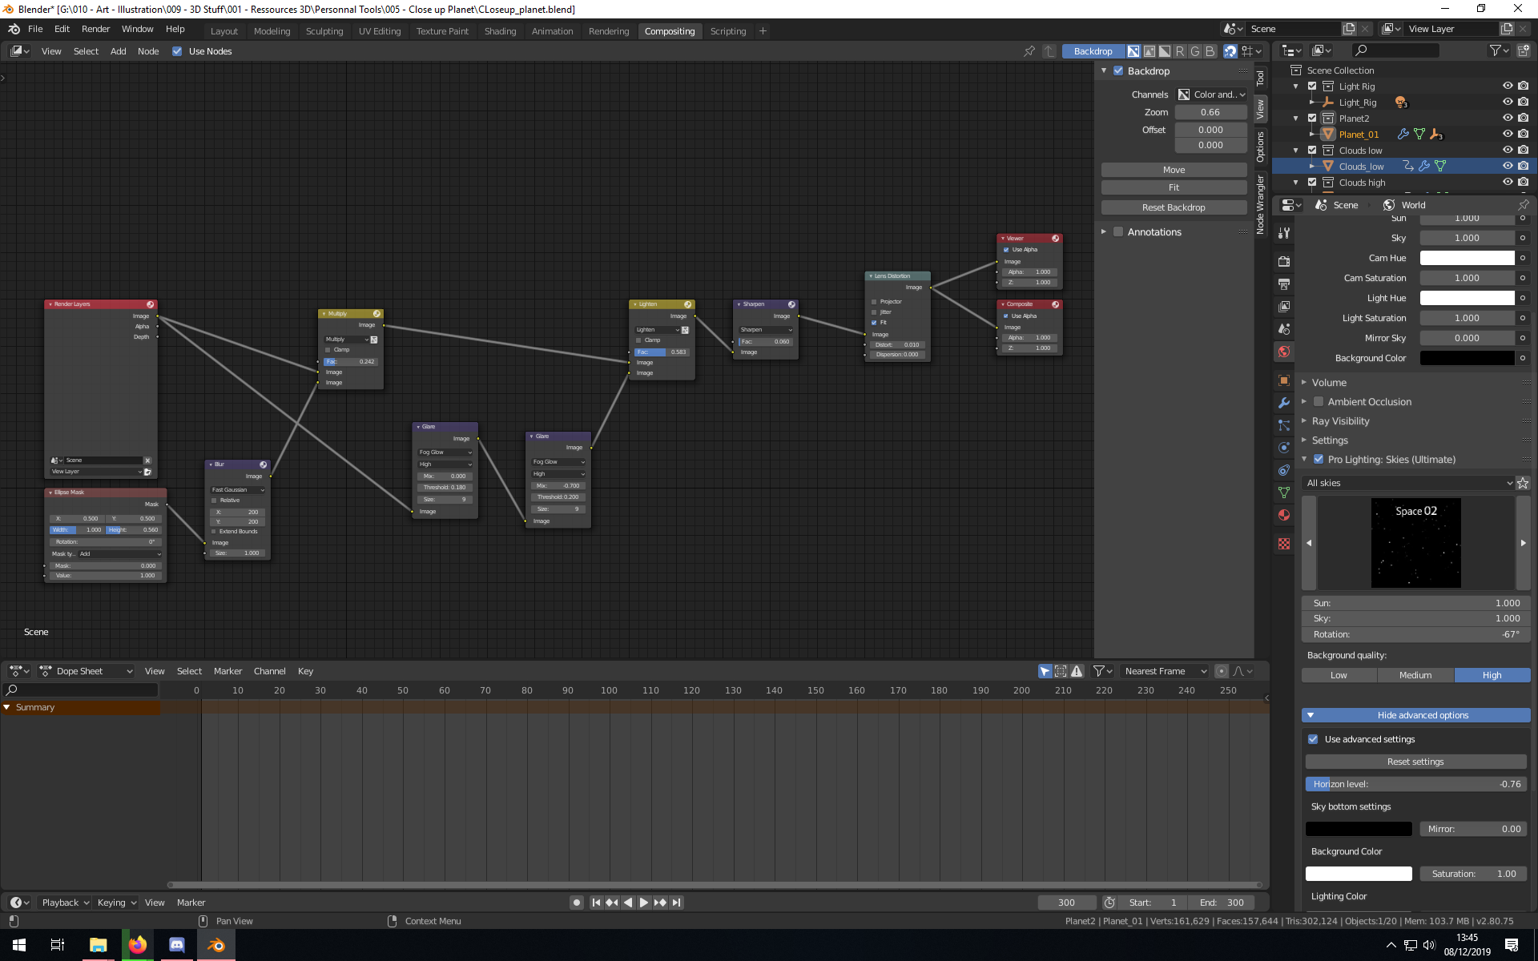
Task: Pin the node tree with pin icon
Action: click(1029, 51)
